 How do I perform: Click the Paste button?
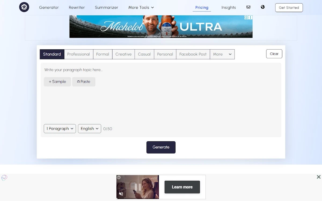coord(84,82)
